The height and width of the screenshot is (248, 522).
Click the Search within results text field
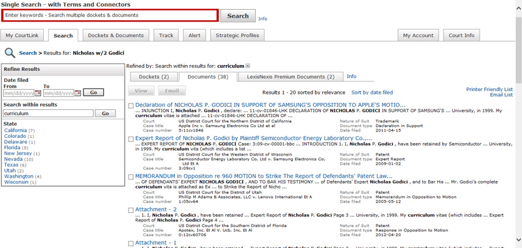[48, 113]
